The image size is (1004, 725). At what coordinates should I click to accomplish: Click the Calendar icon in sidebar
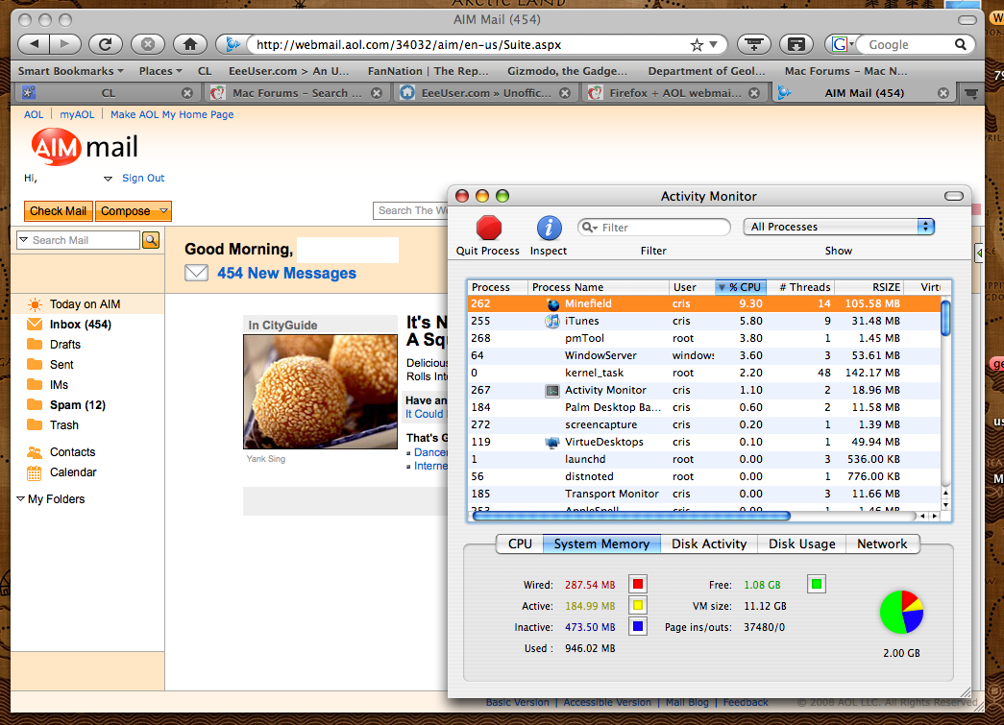35,472
